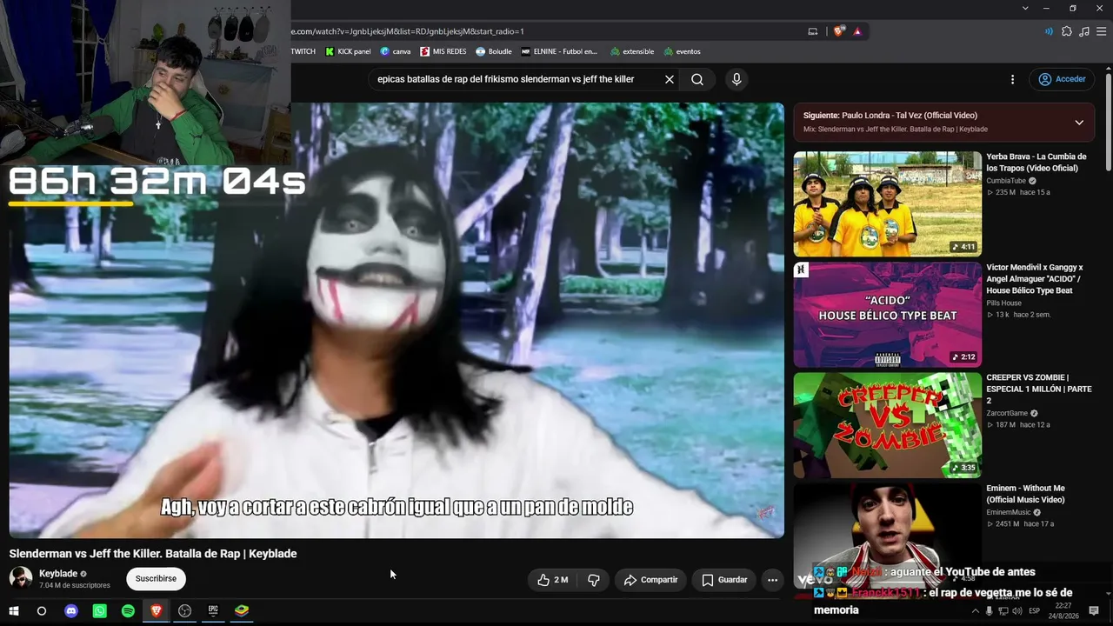
Task: Open WhatsApp from the taskbar
Action: (99, 611)
